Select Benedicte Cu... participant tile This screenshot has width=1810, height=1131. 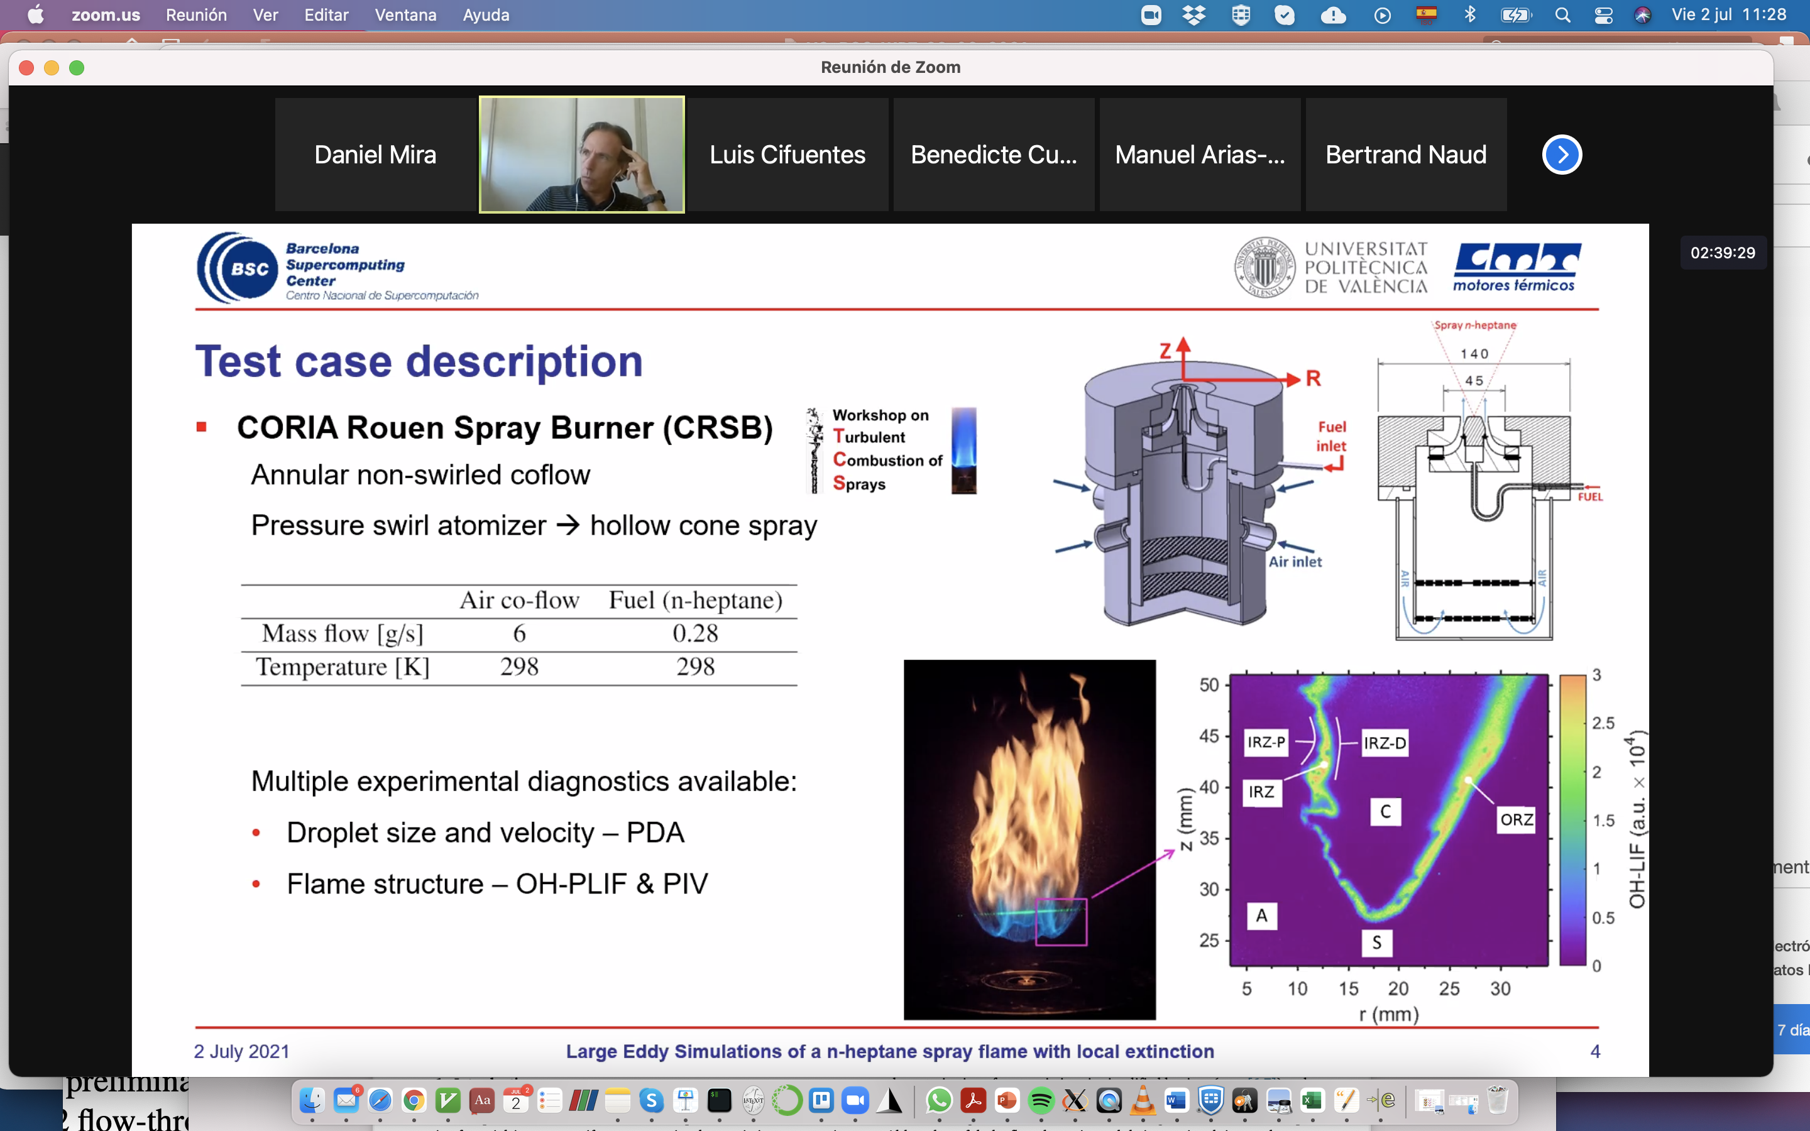tap(994, 155)
